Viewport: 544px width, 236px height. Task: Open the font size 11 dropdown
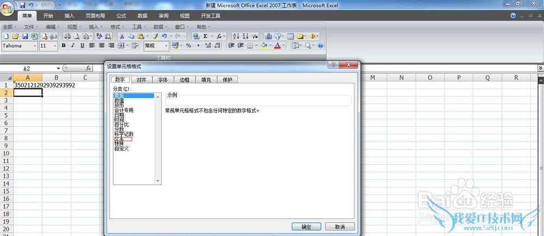(x=55, y=46)
